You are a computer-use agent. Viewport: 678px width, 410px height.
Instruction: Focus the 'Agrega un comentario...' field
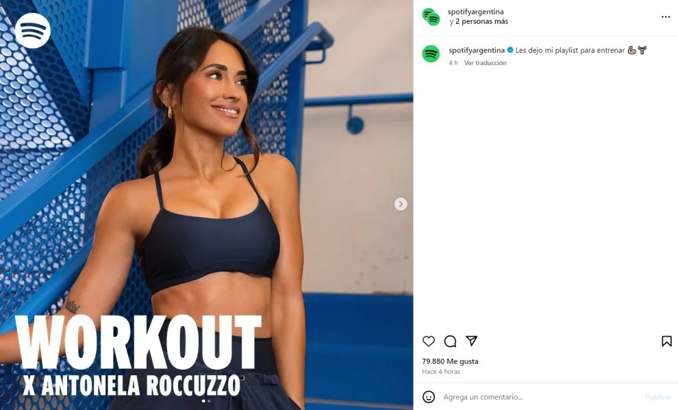click(x=540, y=396)
